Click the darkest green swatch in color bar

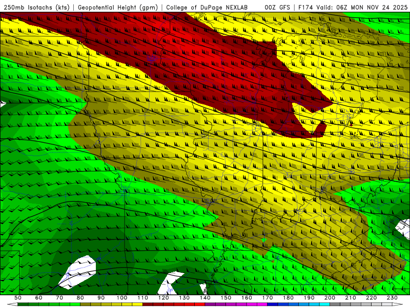tap(23, 304)
